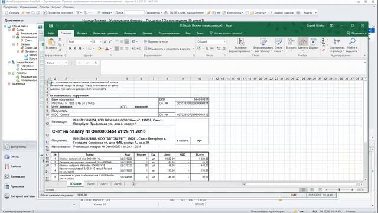Viewport: 378px width, 213px height.
Task: Click the cell borders icon
Action: tap(89, 49)
